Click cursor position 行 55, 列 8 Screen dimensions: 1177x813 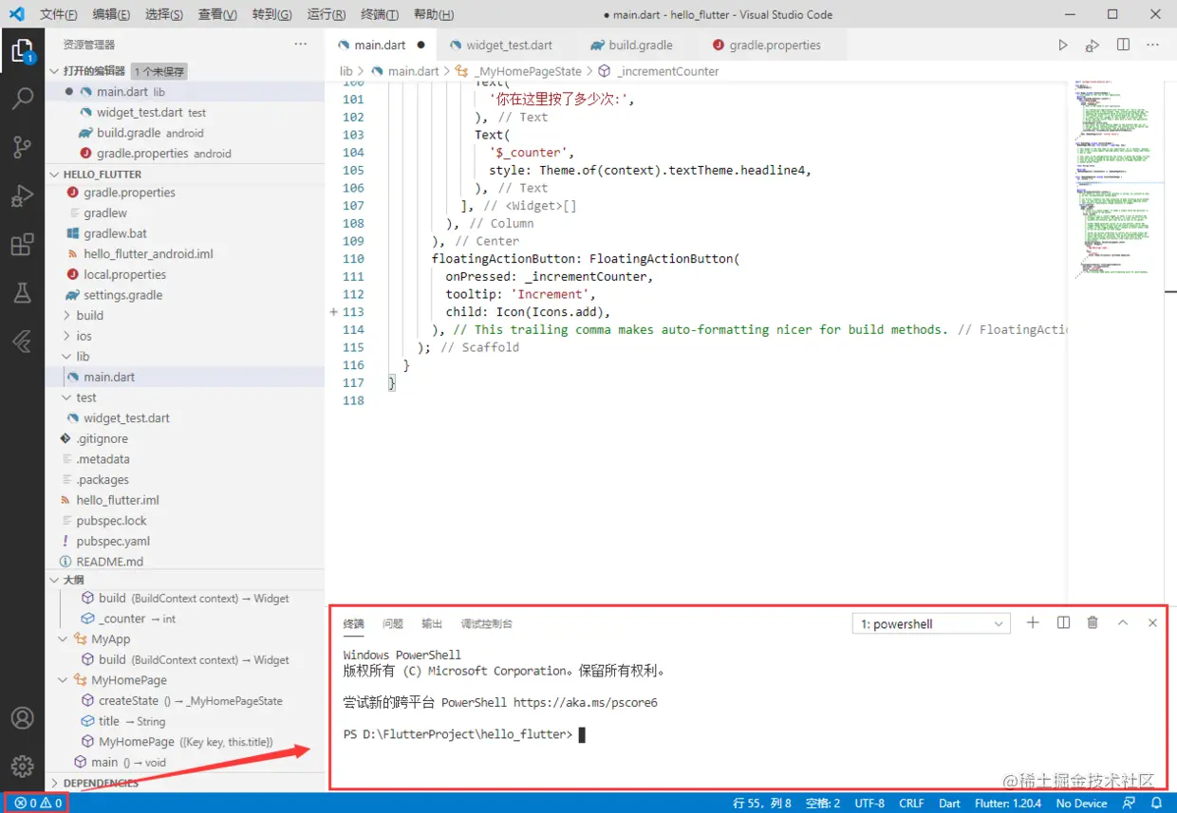(x=762, y=803)
